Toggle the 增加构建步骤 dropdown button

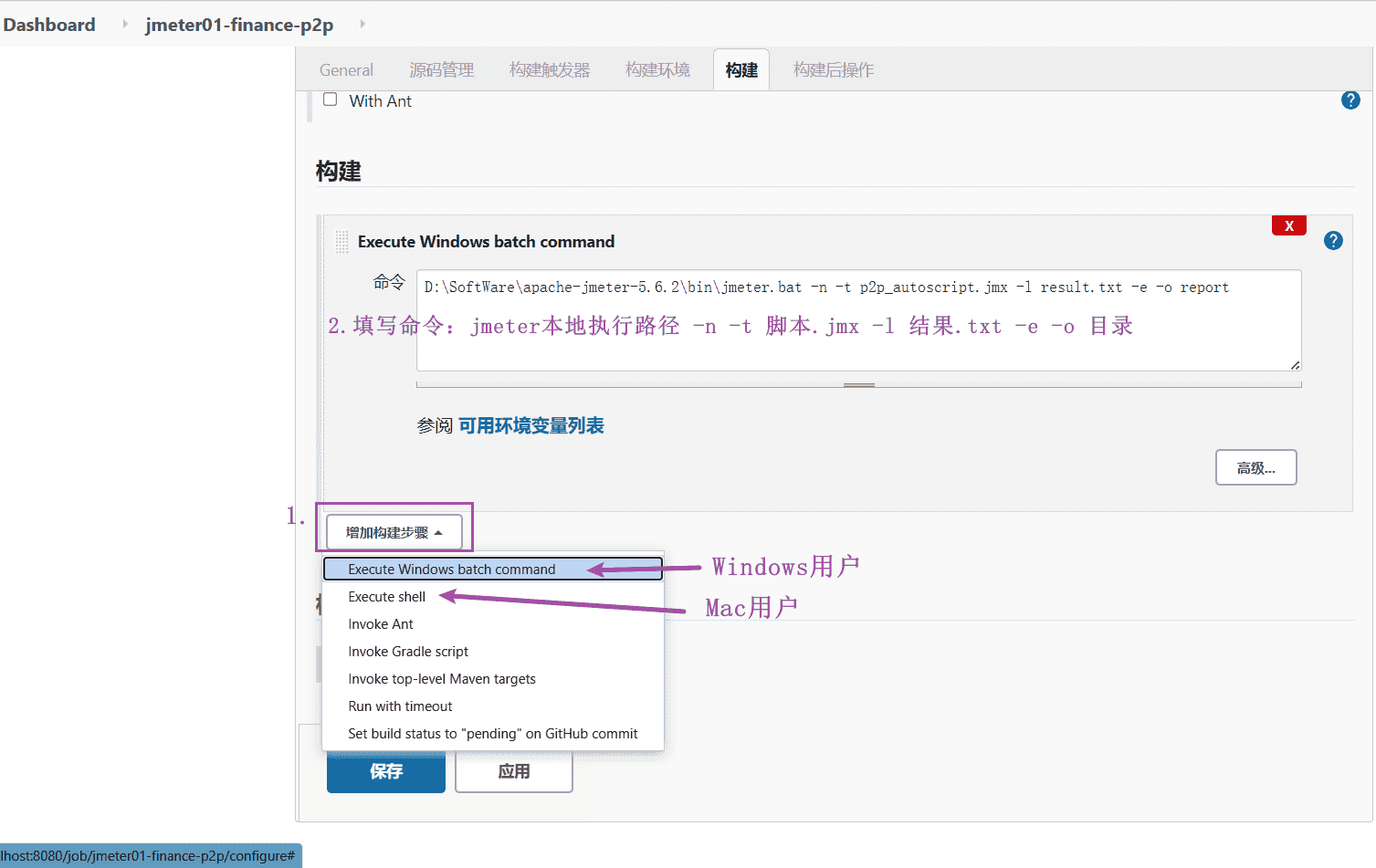point(394,532)
